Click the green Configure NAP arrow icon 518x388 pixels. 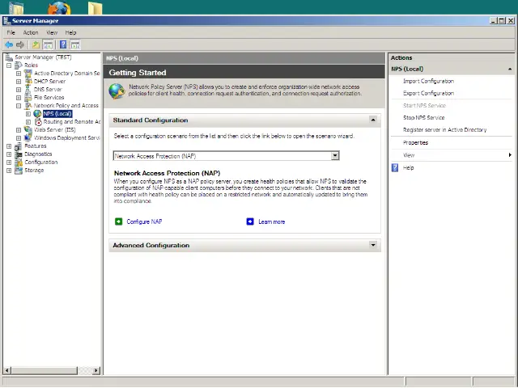coord(119,221)
